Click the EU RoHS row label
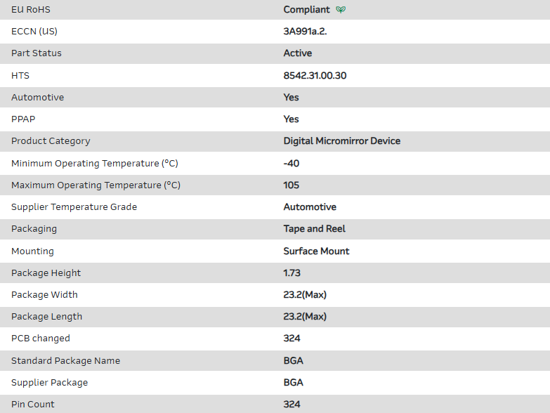The width and height of the screenshot is (550, 413). click(x=31, y=10)
